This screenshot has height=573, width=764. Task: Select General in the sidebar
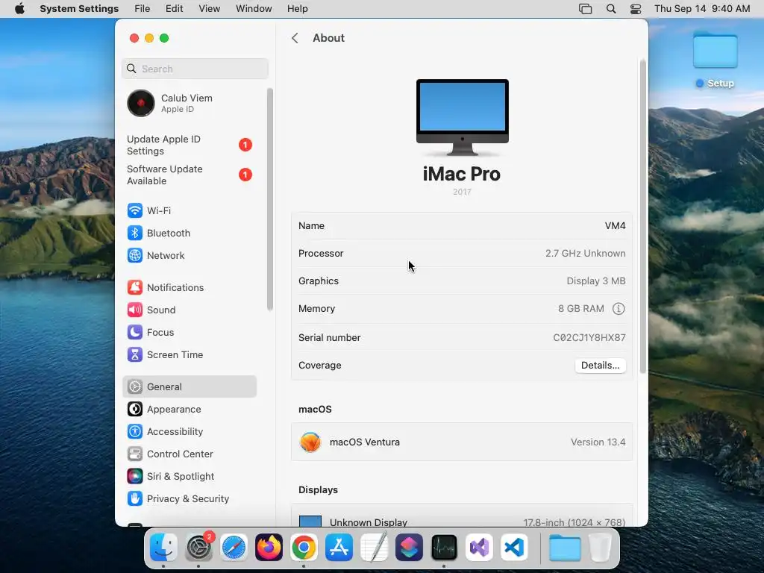190,387
